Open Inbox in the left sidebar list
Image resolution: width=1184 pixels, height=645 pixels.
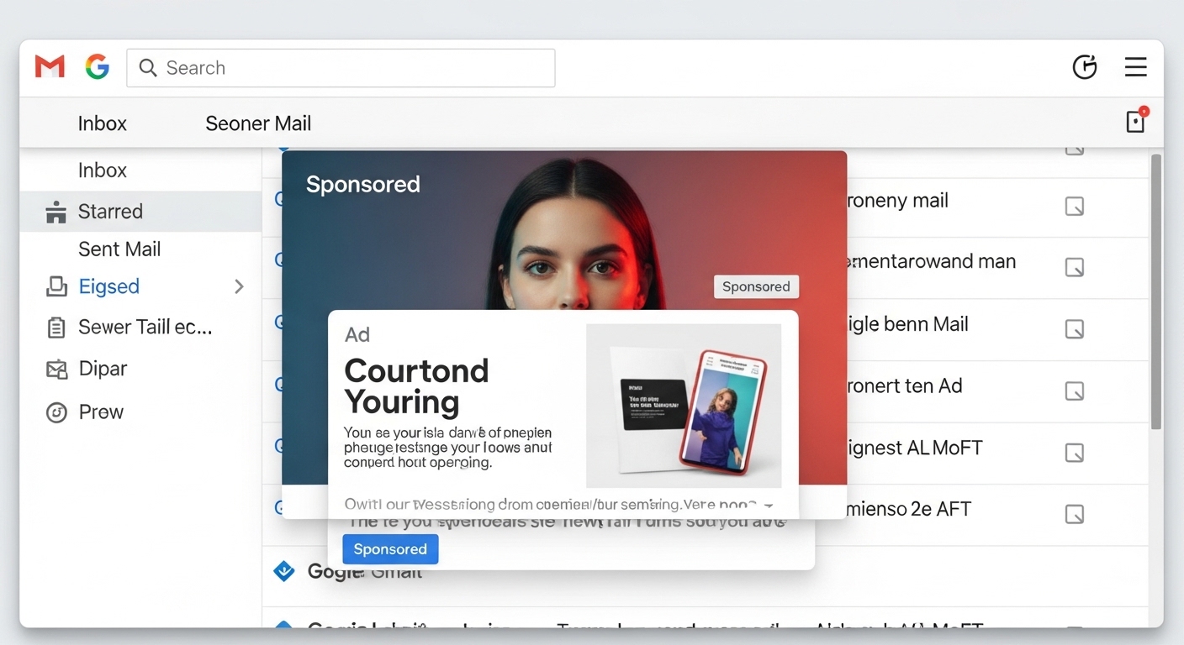(103, 170)
